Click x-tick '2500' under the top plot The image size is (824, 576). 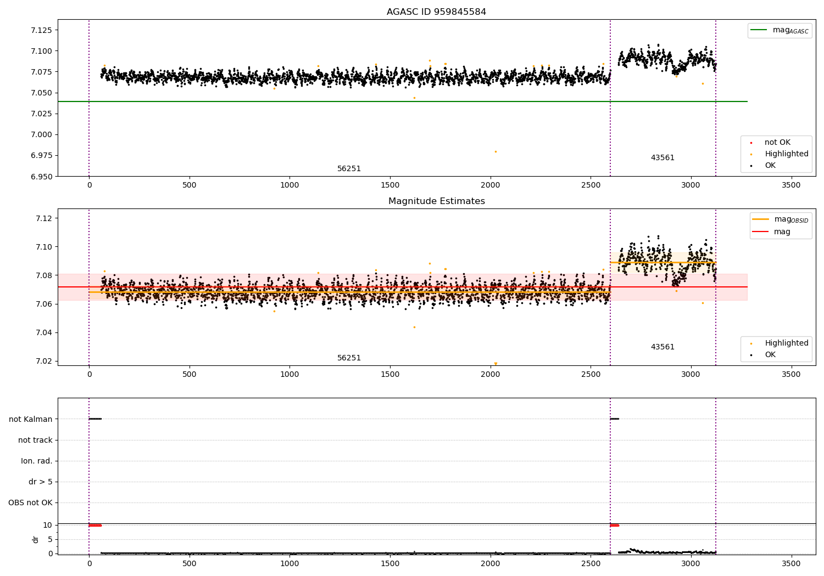(591, 185)
